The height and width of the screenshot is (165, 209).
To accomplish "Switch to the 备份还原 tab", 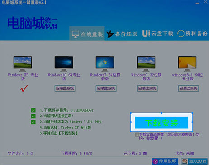I will (x=122, y=34).
